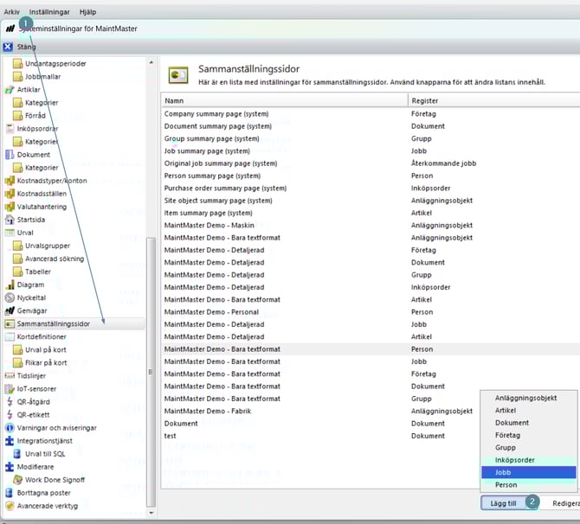Choose Jobb from the dropdown list
The width and height of the screenshot is (580, 524).
[503, 473]
